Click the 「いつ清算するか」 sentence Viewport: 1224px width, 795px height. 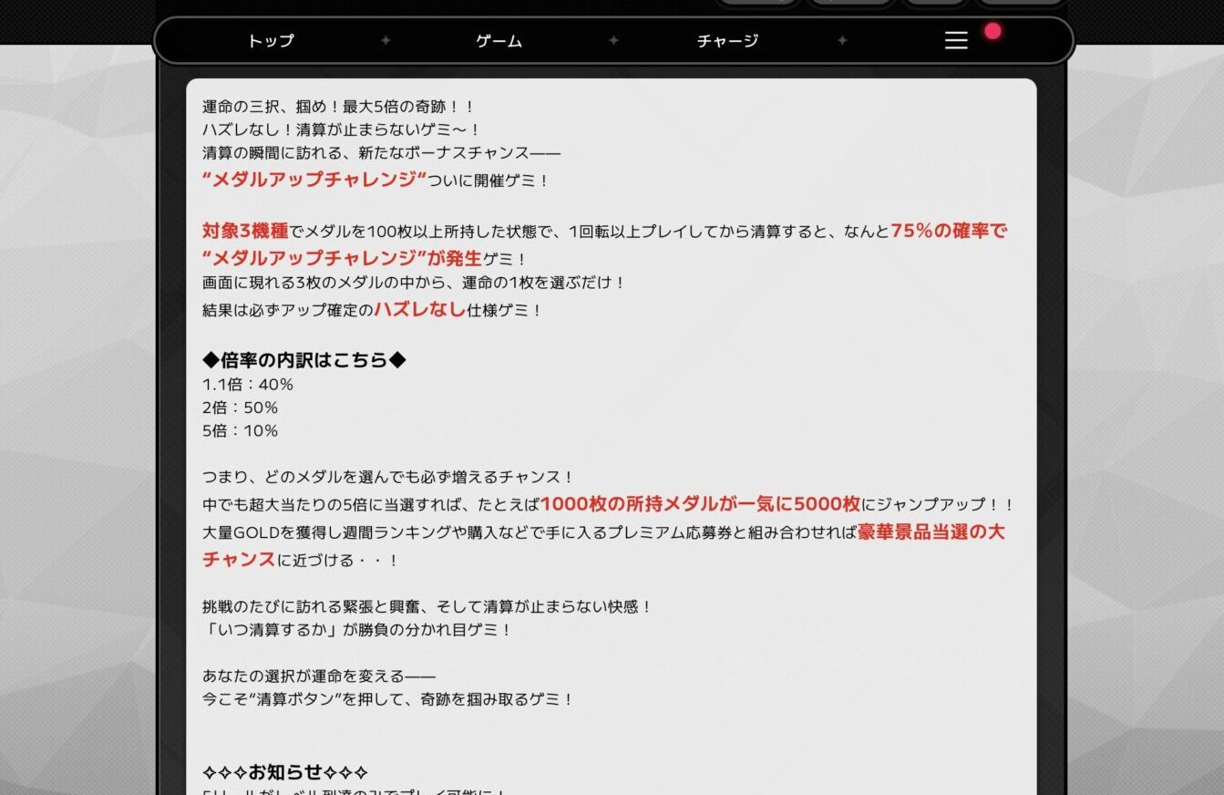(356, 630)
